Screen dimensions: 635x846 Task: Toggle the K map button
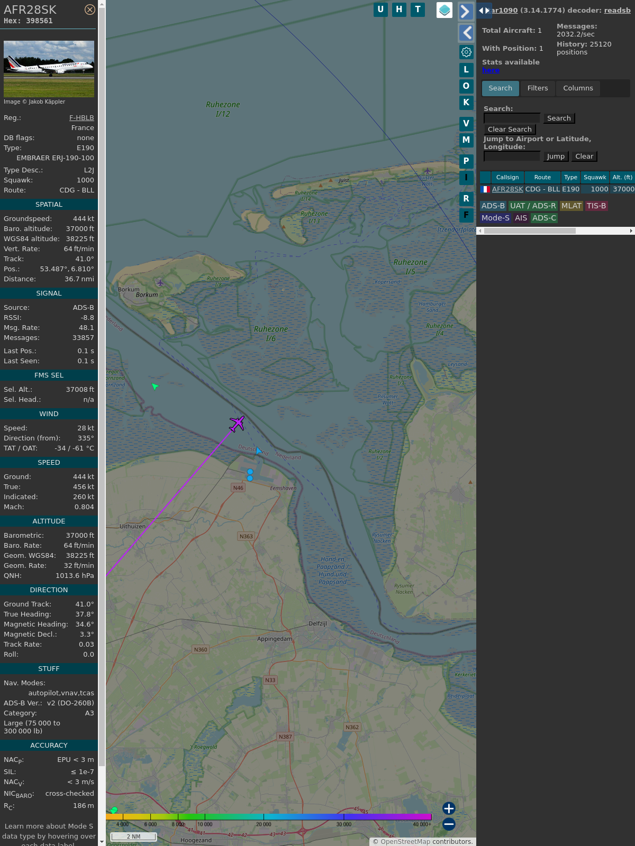coord(466,103)
